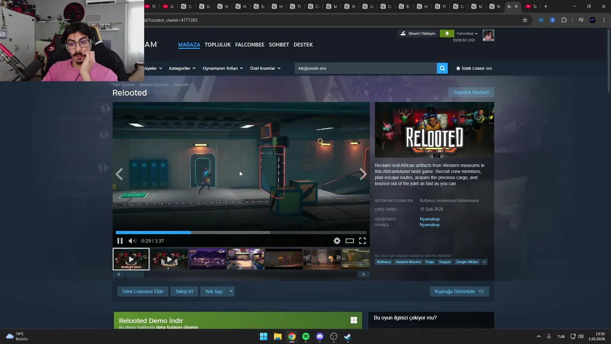Mute the trailer volume speaker icon

tap(132, 241)
